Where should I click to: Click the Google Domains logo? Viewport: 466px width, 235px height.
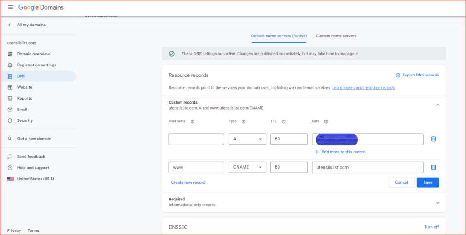(41, 7)
